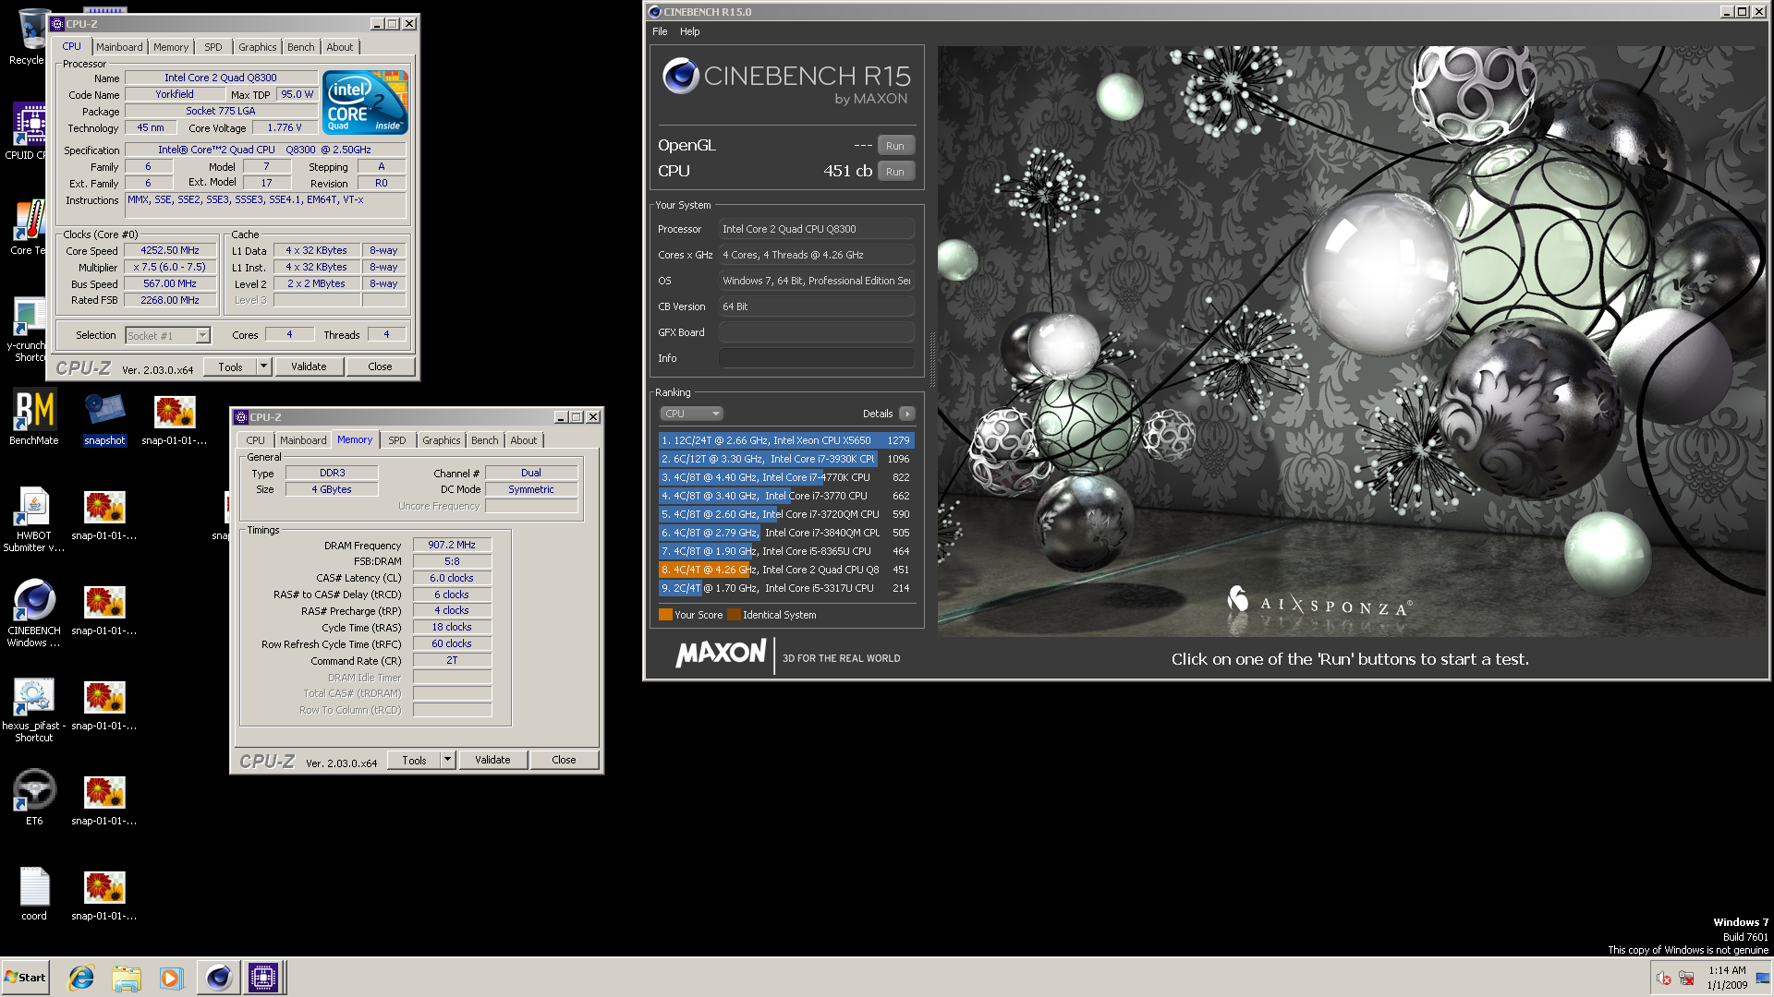The image size is (1774, 997).
Task: Switch to Cinebench via taskbar icon
Action: click(218, 978)
